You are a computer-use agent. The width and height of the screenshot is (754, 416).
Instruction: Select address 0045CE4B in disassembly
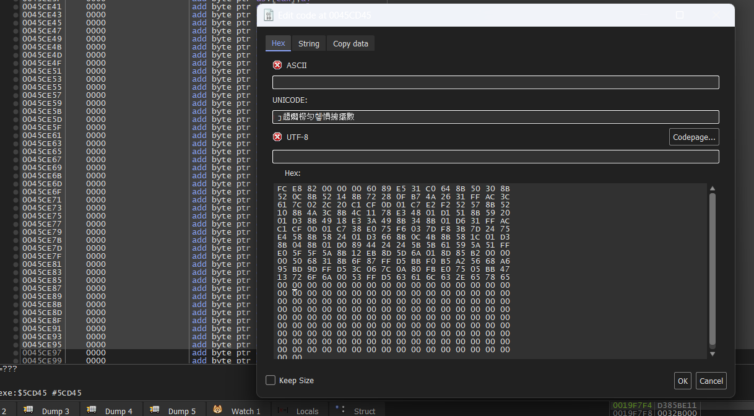coord(41,46)
